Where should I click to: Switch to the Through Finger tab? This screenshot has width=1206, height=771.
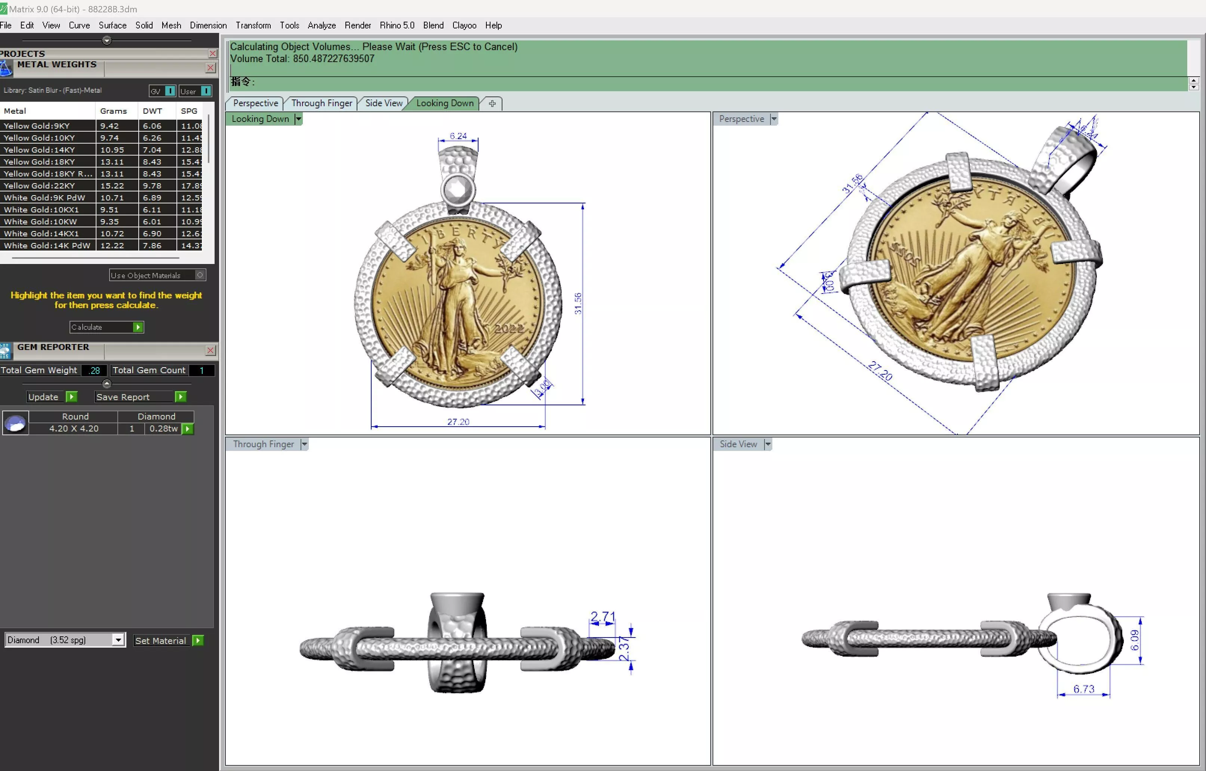322,103
